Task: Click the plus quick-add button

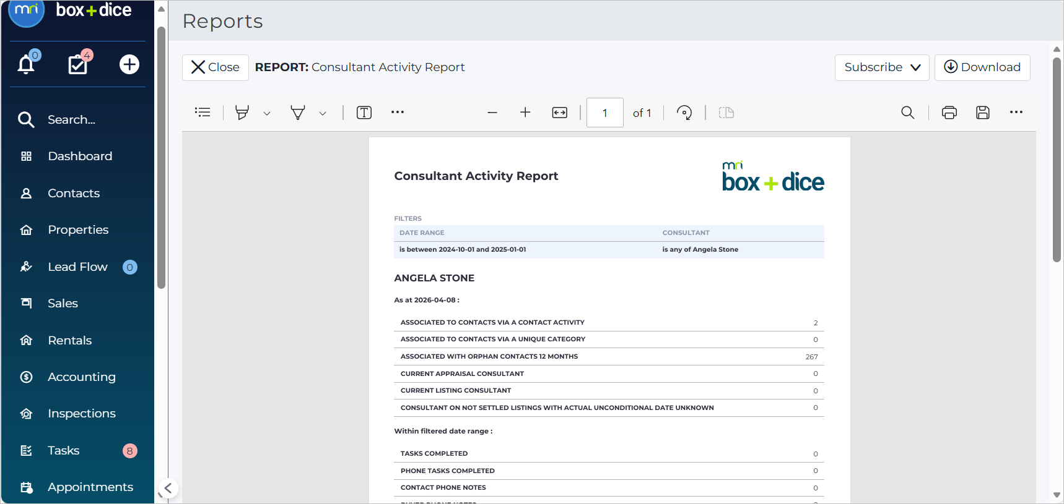Action: (129, 64)
